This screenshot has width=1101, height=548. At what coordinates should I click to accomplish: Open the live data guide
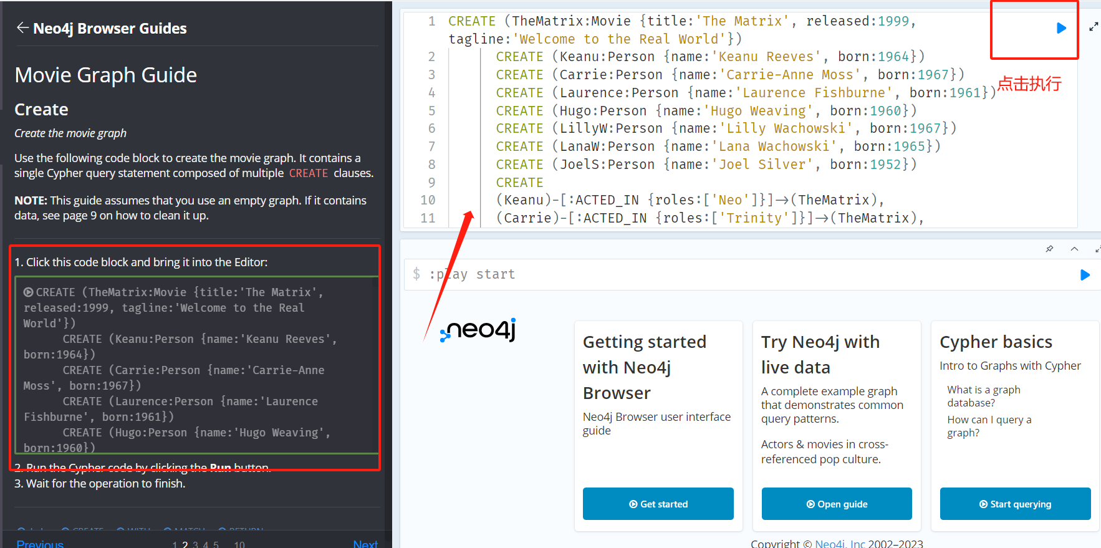point(837,504)
